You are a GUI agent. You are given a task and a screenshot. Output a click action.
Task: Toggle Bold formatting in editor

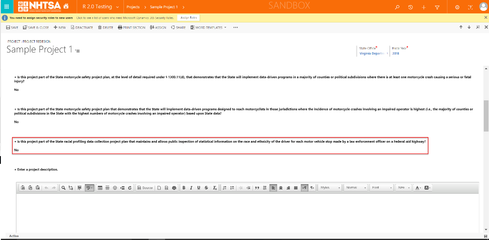184,188
